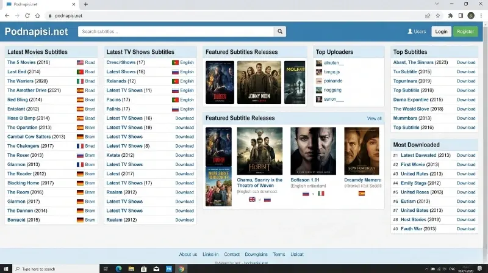The height and width of the screenshot is (273, 488).
Task: Open the Chrome profile avatar
Action: 471,16
